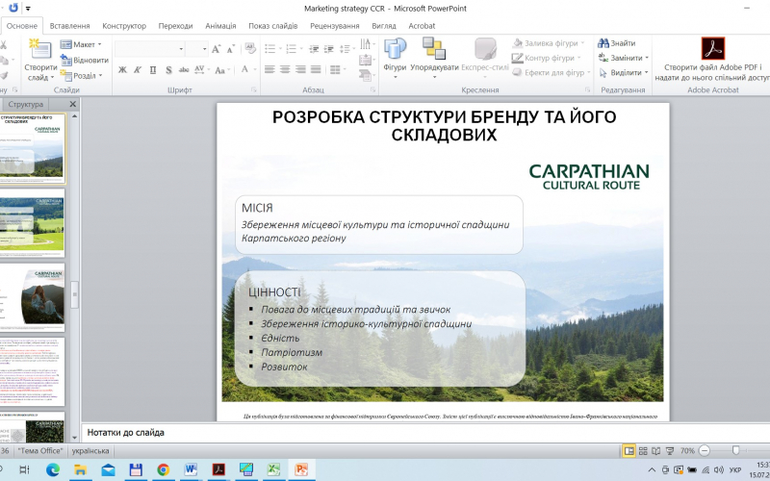The height and width of the screenshot is (481, 770).
Task: Open the Упорядкувати arrange menu
Action: pyautogui.click(x=434, y=58)
